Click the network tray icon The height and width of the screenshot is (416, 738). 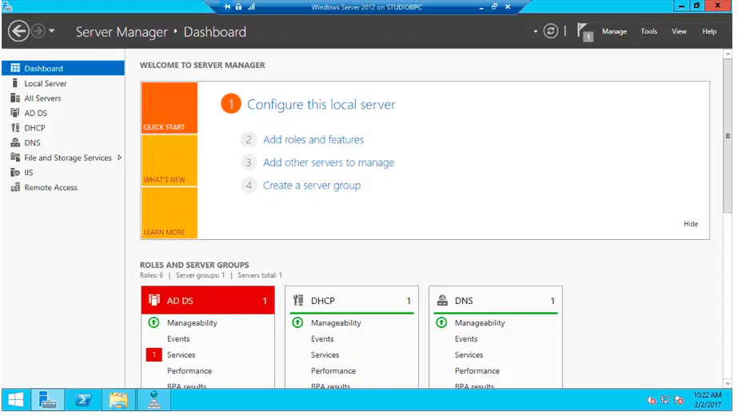[665, 400]
